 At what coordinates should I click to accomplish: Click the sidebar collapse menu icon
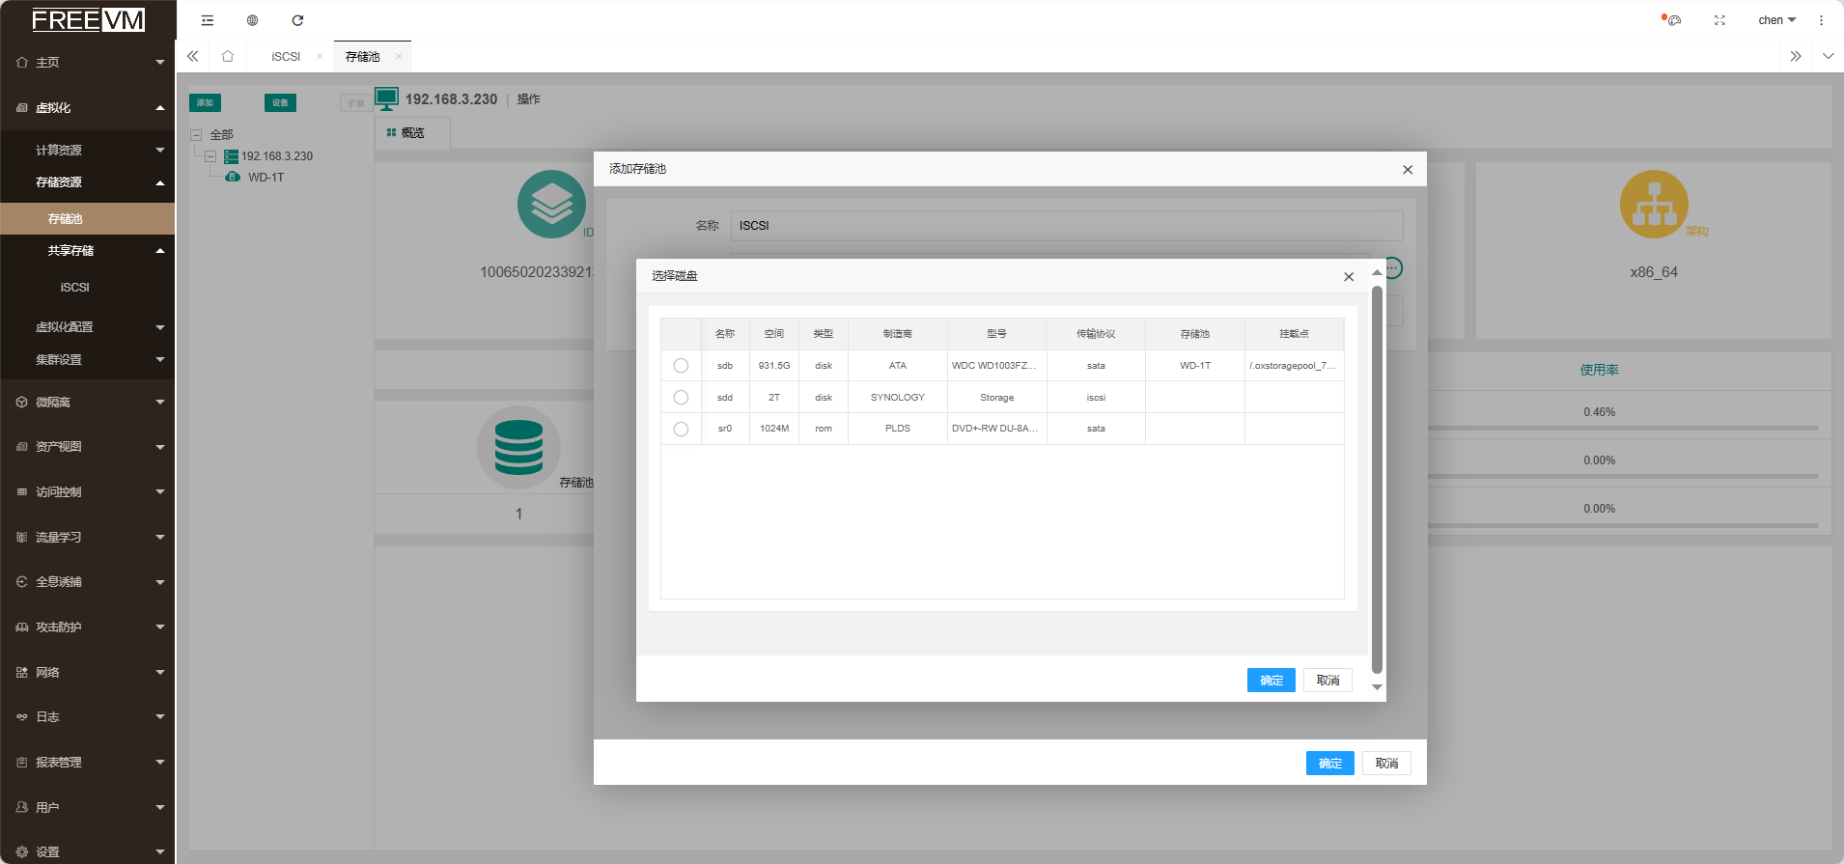(208, 20)
